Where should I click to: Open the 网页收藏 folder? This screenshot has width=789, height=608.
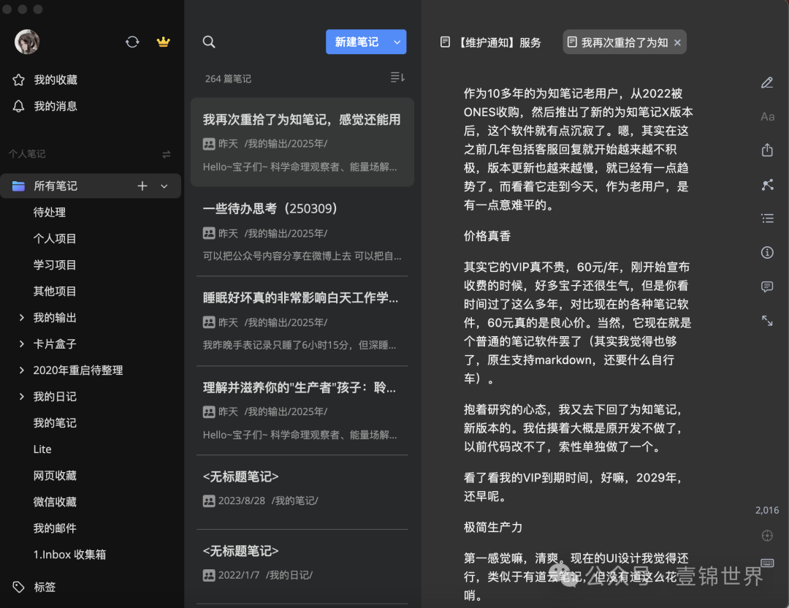point(54,476)
